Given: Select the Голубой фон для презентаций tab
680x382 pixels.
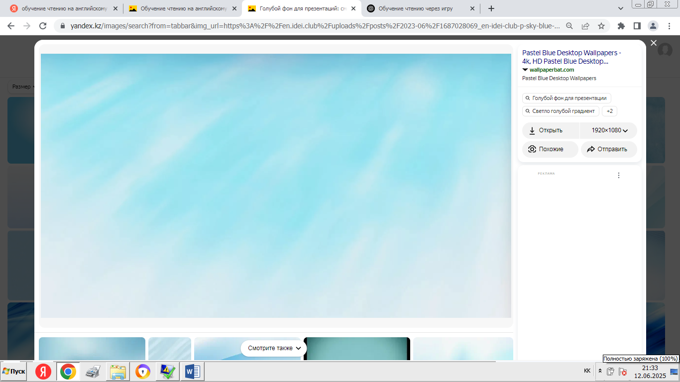Looking at the screenshot, I should click(302, 8).
